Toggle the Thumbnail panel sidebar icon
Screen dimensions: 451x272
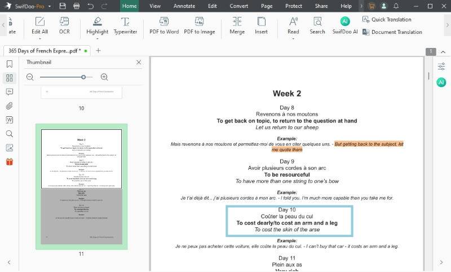coord(10,78)
